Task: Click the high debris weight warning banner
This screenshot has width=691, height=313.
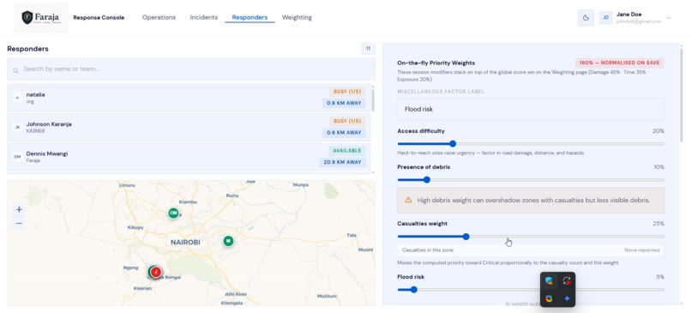Action: click(x=530, y=200)
